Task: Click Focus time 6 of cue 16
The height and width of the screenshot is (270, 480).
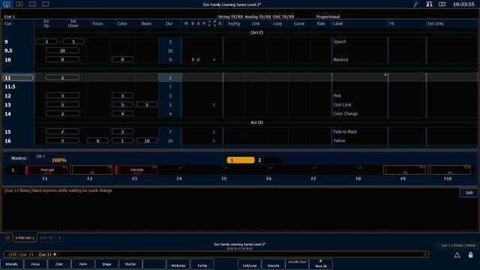Action: (98, 141)
